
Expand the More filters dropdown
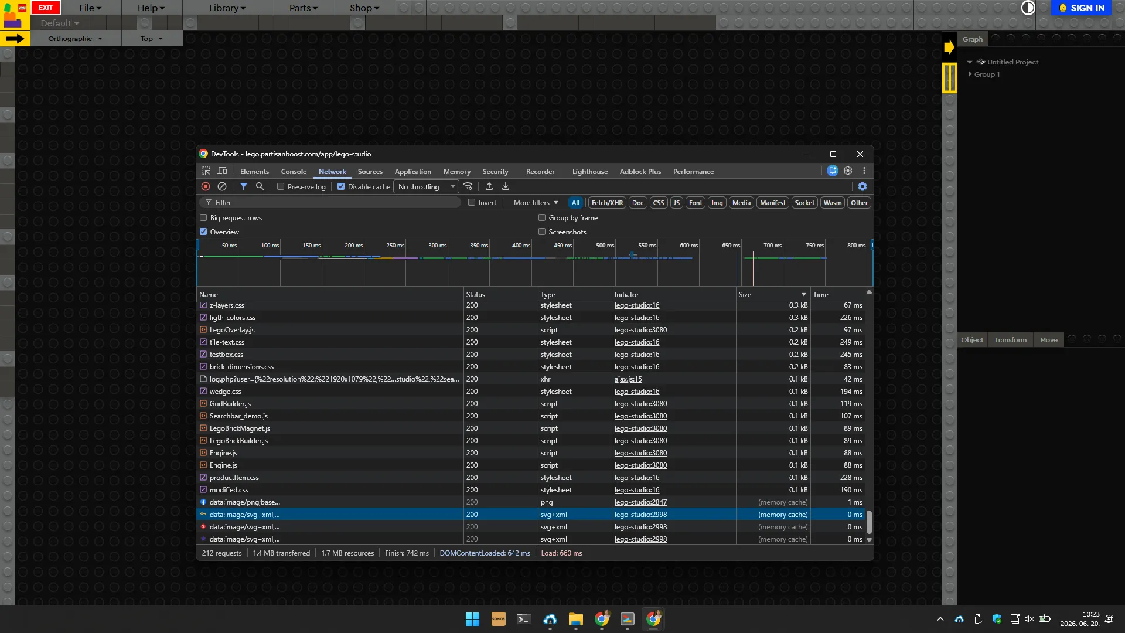click(536, 203)
